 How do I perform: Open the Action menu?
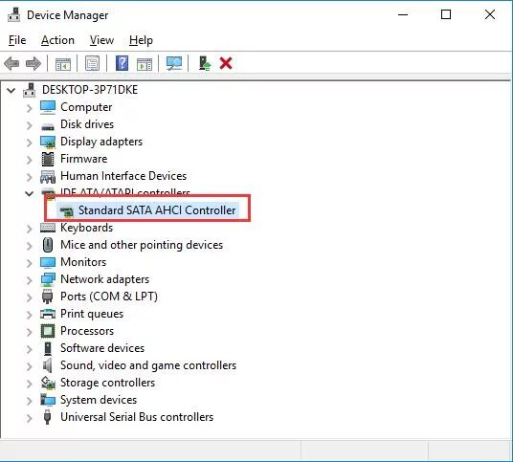57,40
